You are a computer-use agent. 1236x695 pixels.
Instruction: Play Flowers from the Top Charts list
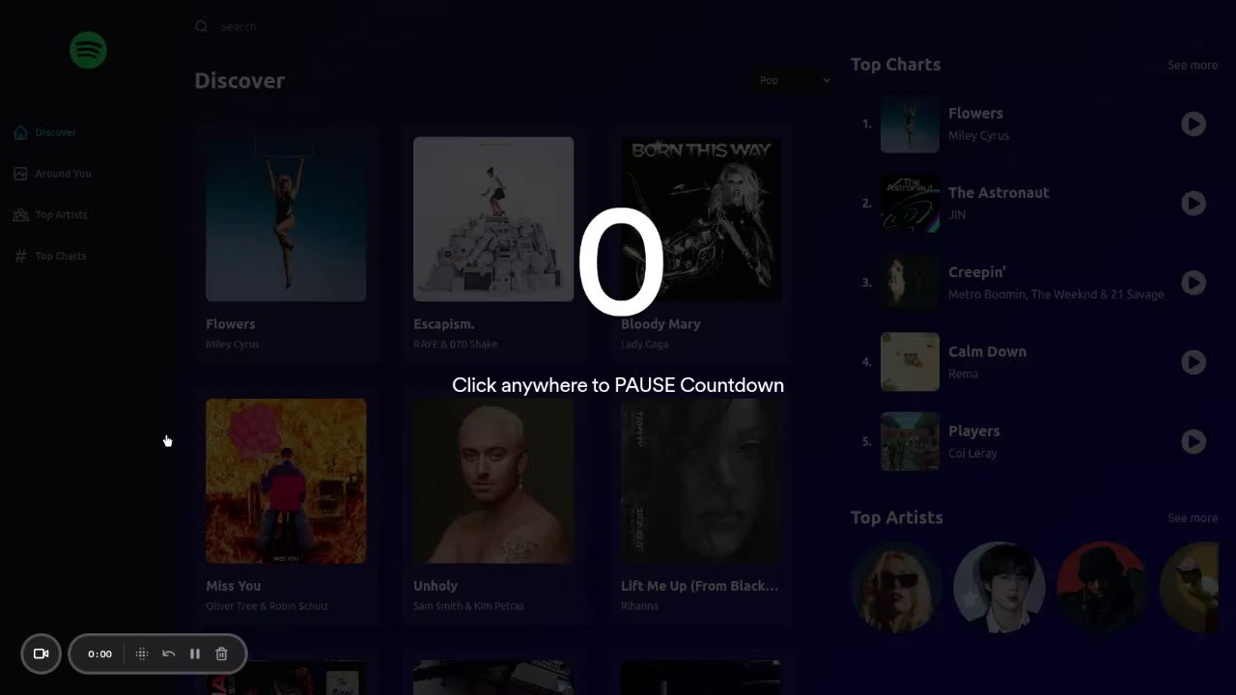1194,124
